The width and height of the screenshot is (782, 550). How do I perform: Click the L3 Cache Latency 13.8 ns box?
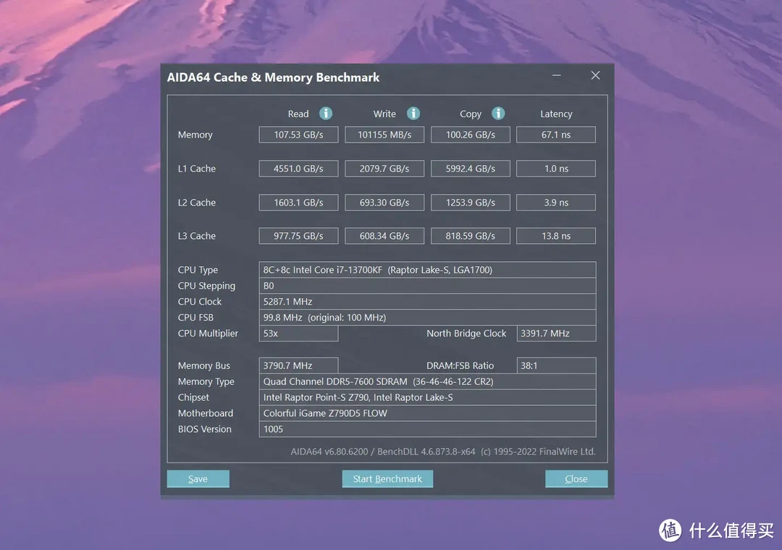click(555, 236)
